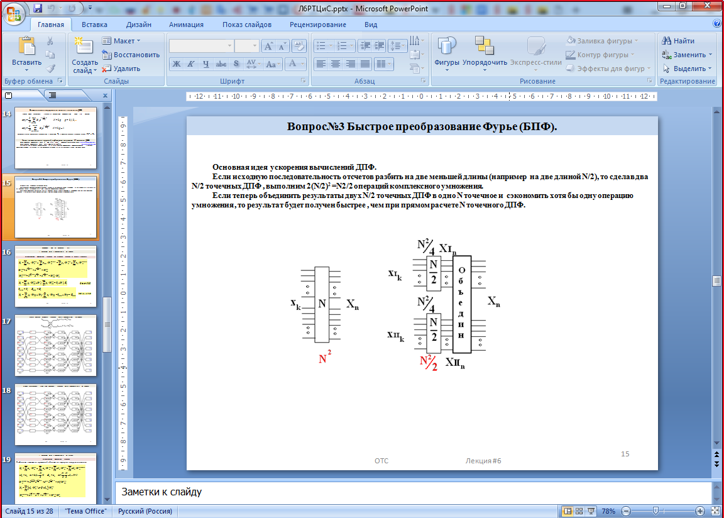Open the font name combo box
The image size is (724, 518).
coord(201,46)
